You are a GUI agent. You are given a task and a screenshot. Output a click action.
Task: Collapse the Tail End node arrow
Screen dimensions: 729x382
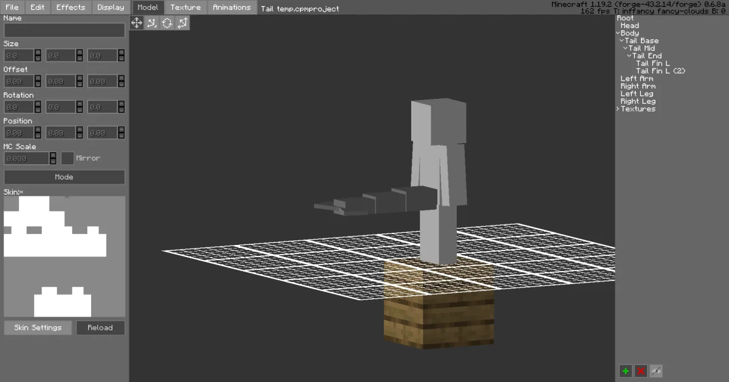tap(629, 56)
